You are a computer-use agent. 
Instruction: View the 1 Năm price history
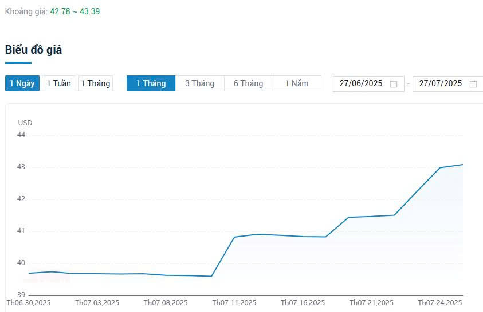tap(297, 83)
